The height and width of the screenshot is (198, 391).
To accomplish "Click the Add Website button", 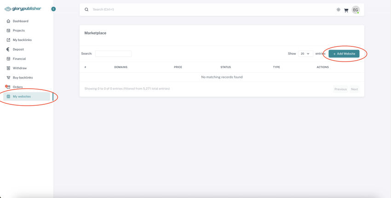I will pyautogui.click(x=344, y=54).
